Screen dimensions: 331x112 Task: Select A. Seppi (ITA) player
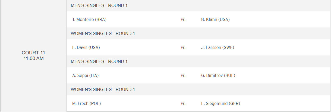click(x=85, y=75)
